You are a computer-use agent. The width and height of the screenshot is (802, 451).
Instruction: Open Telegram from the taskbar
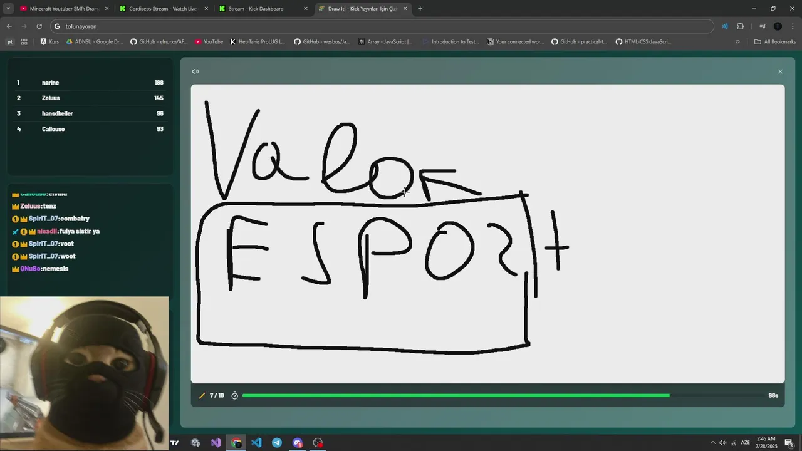click(x=277, y=443)
